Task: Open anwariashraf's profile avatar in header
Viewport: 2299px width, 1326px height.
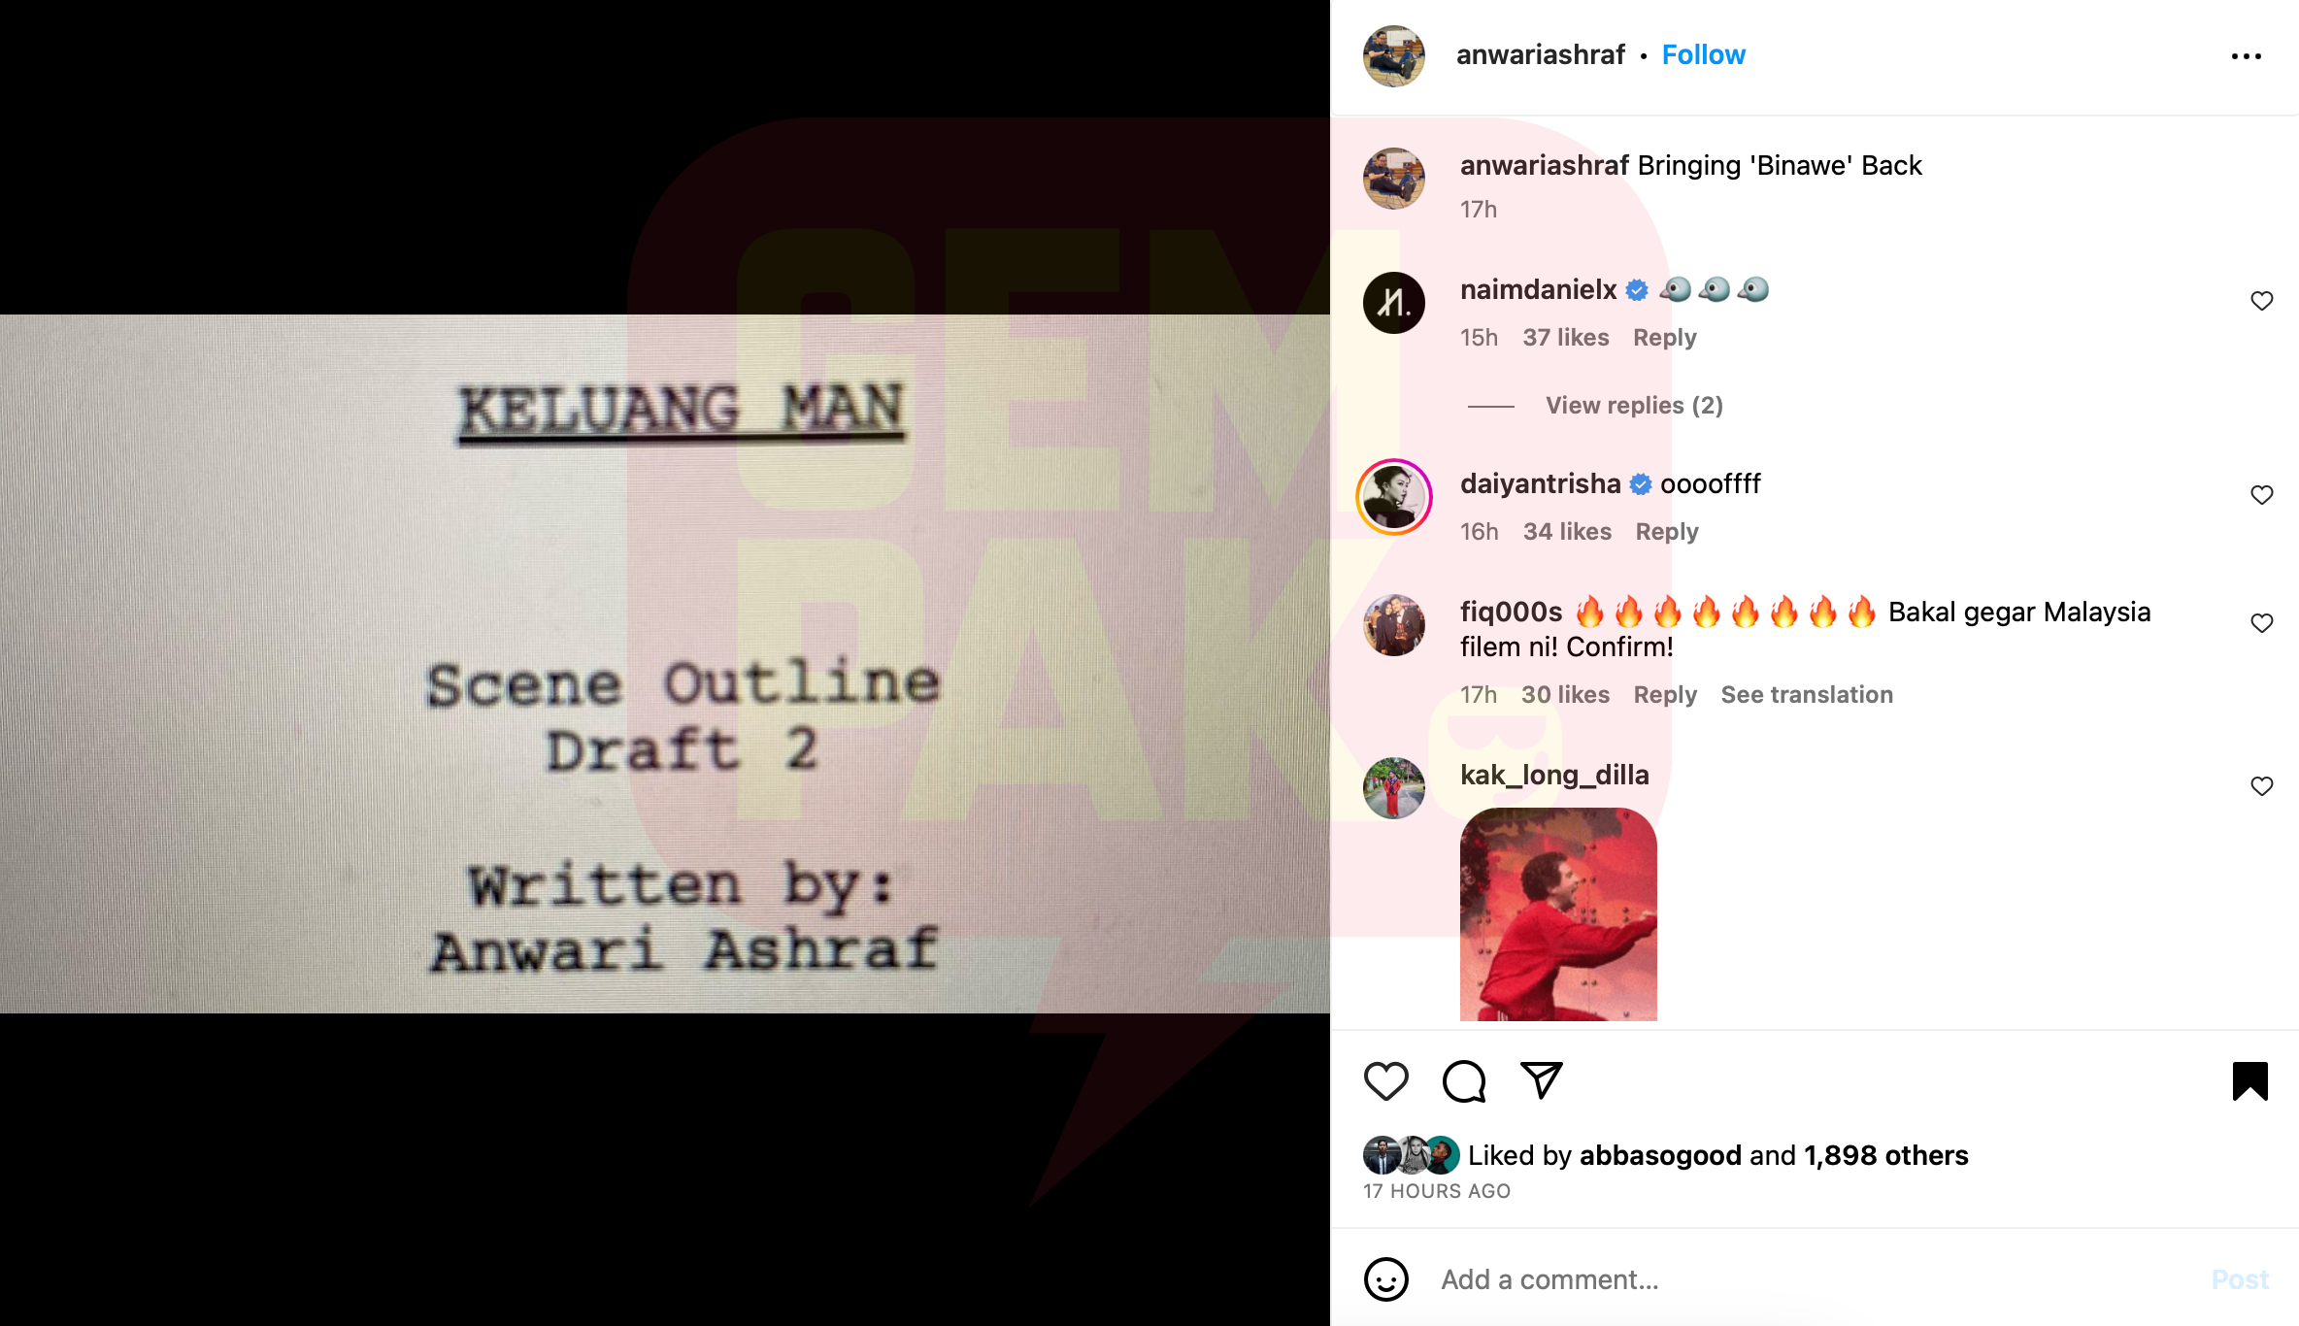Action: click(1394, 56)
